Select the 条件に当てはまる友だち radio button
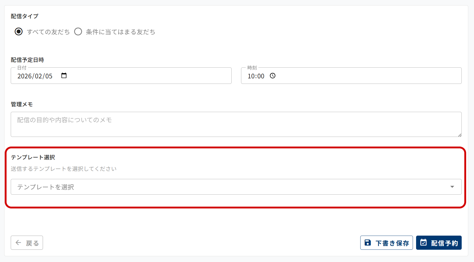Image resolution: width=474 pixels, height=262 pixels. point(78,32)
